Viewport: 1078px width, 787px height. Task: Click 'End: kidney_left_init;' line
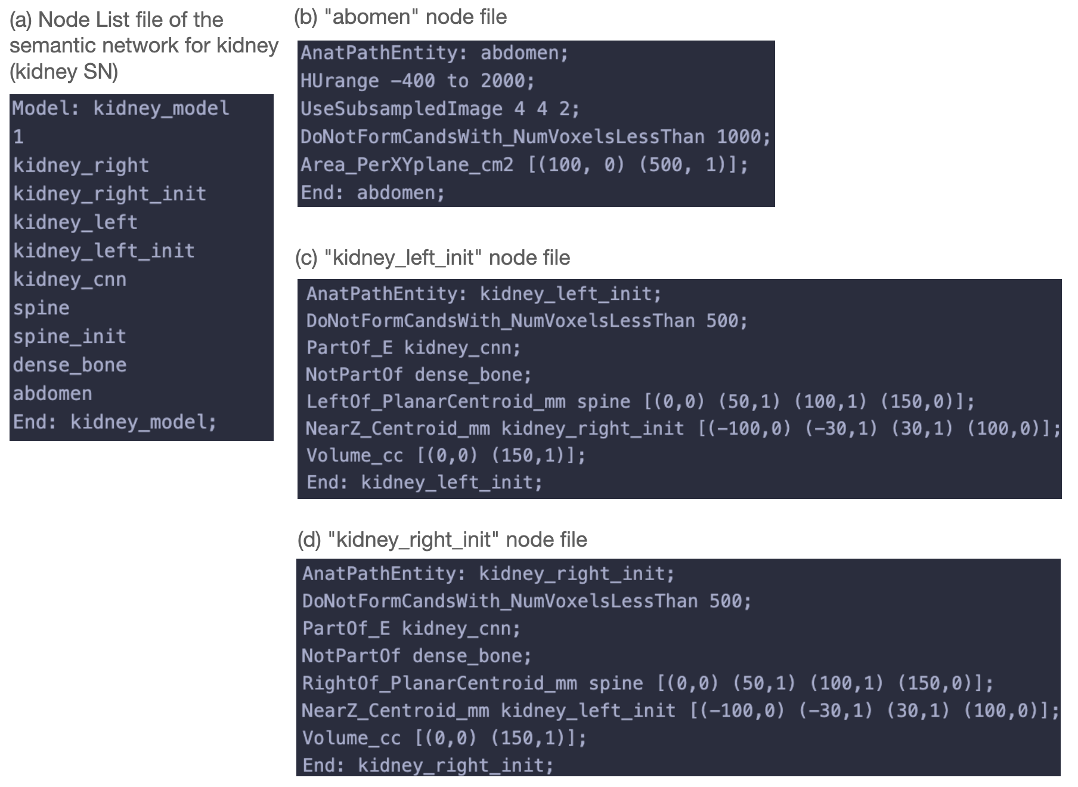pyautogui.click(x=425, y=482)
